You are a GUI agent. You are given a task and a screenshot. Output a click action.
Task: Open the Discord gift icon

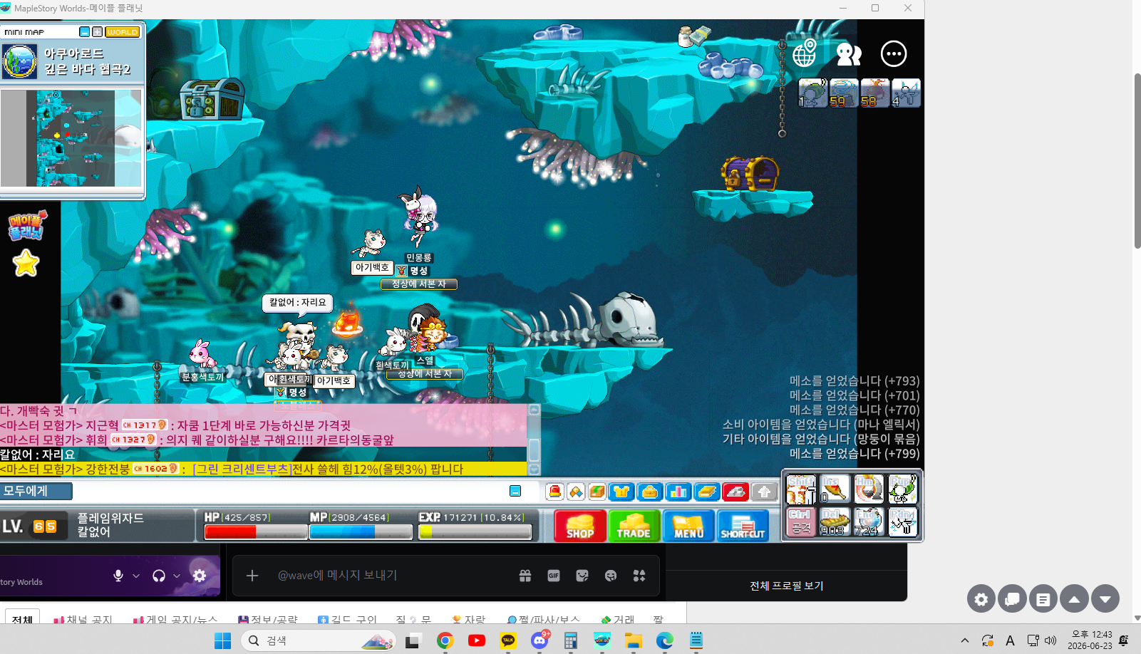click(x=525, y=576)
